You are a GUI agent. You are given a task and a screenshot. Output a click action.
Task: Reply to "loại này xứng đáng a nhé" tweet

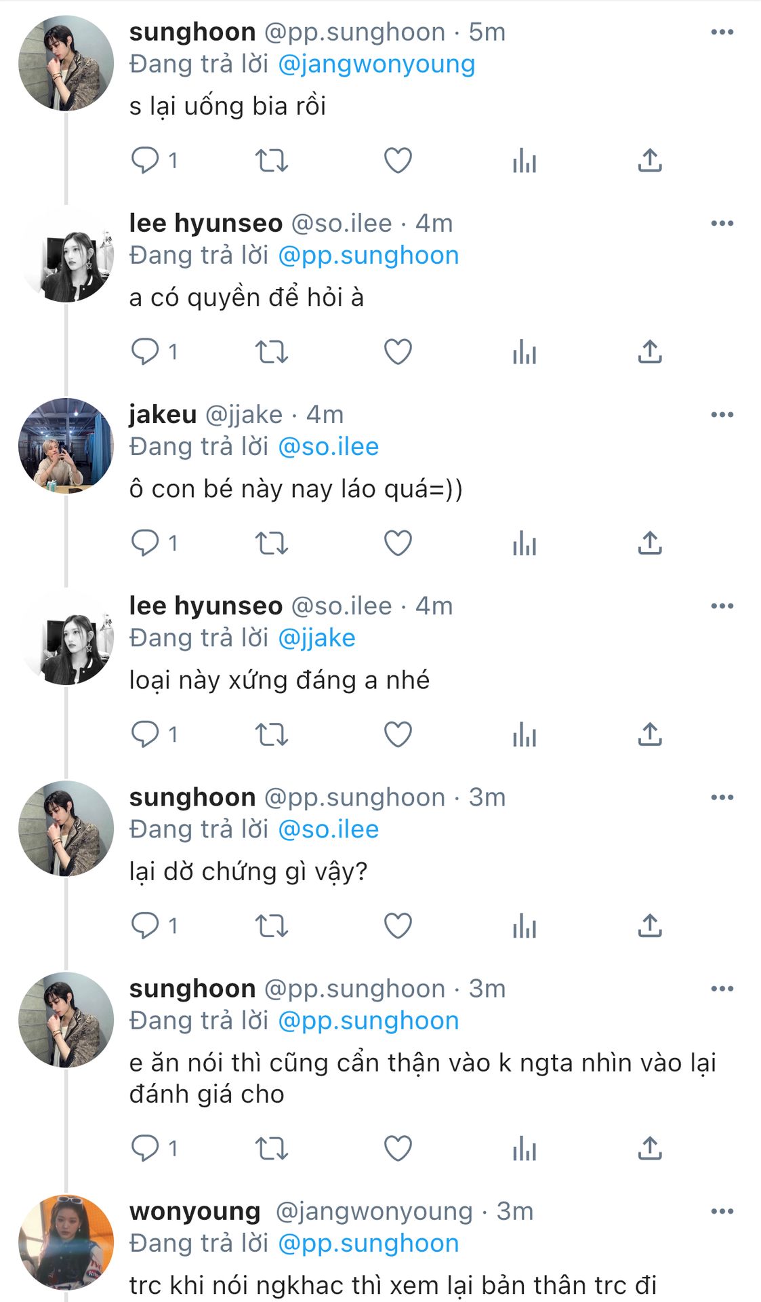tap(144, 734)
